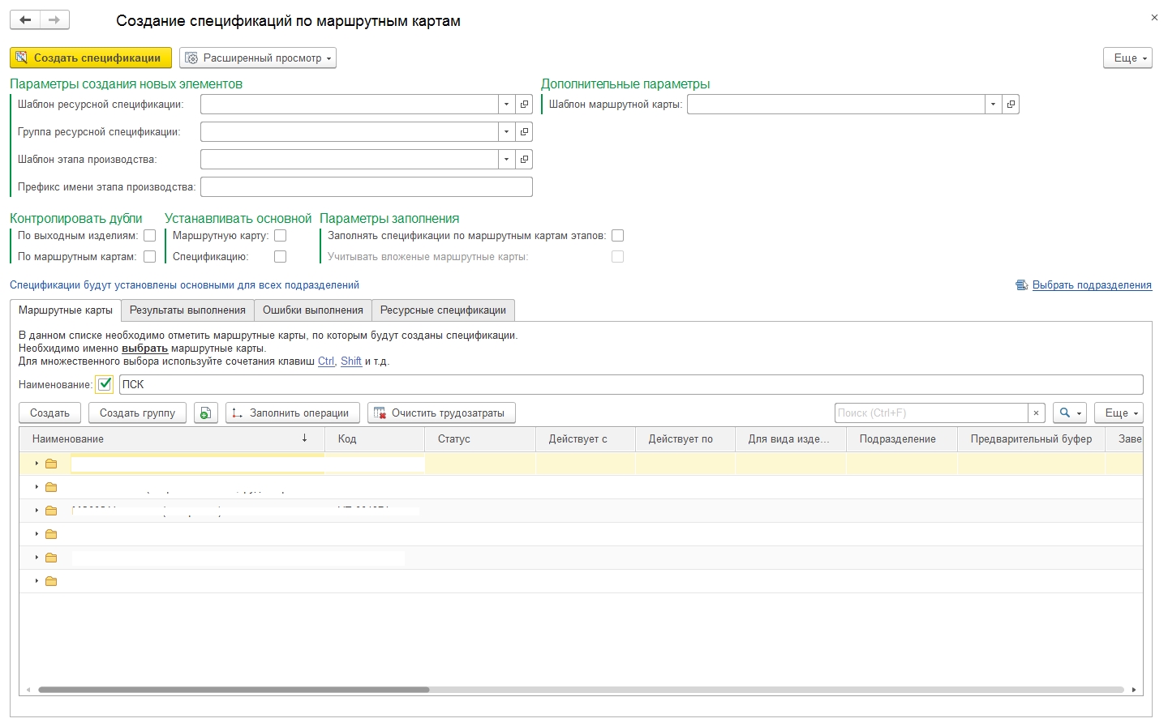Close the form with top-right x

1154,17
